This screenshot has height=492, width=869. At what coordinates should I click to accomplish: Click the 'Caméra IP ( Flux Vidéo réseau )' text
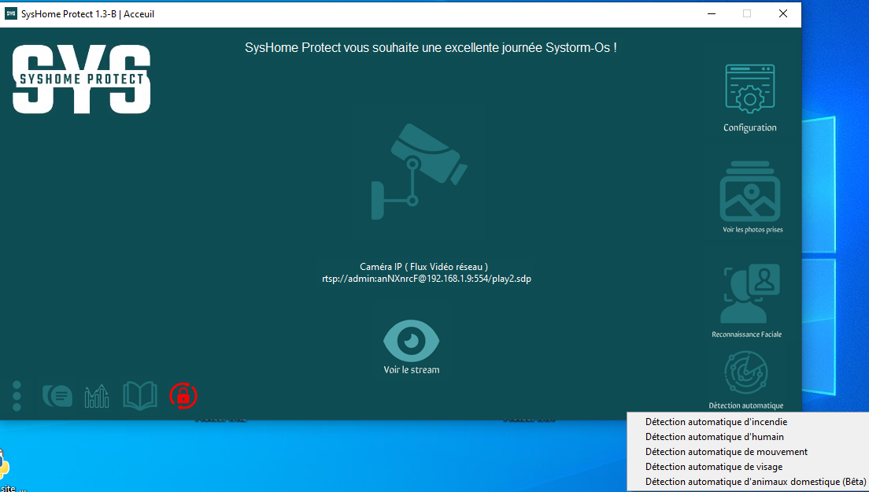[x=424, y=267]
